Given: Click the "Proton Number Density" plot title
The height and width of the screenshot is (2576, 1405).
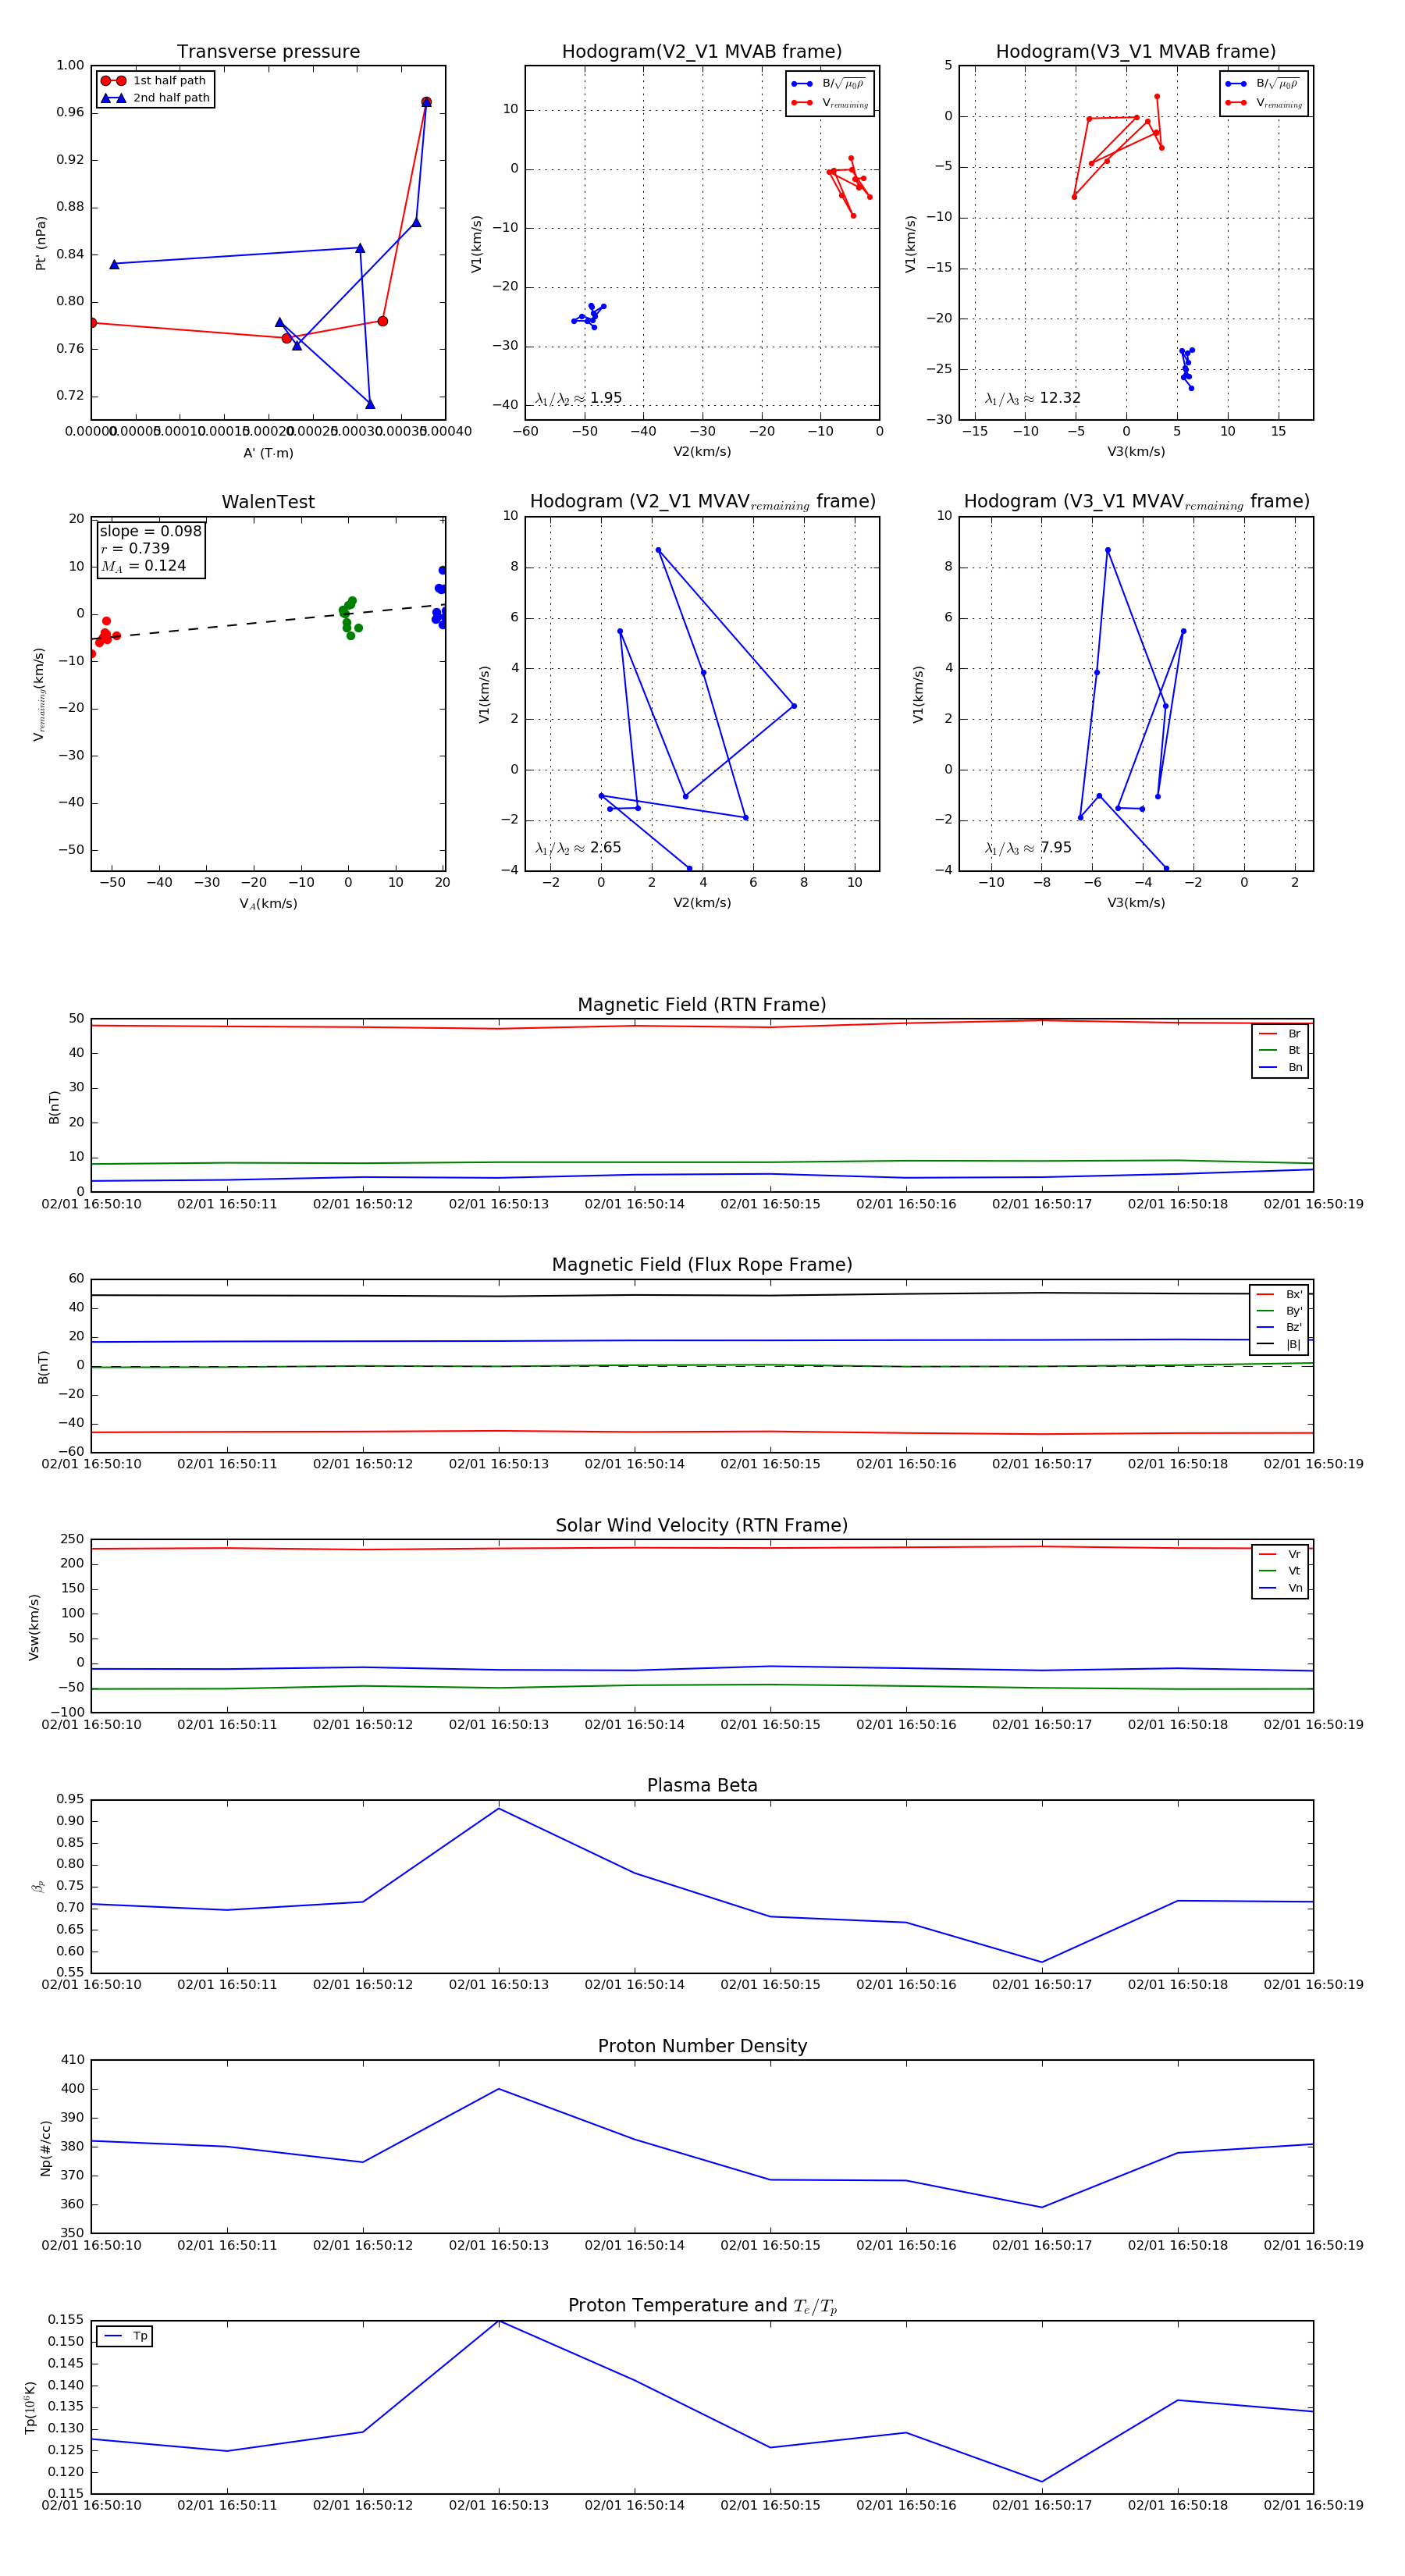Looking at the screenshot, I should [702, 2046].
